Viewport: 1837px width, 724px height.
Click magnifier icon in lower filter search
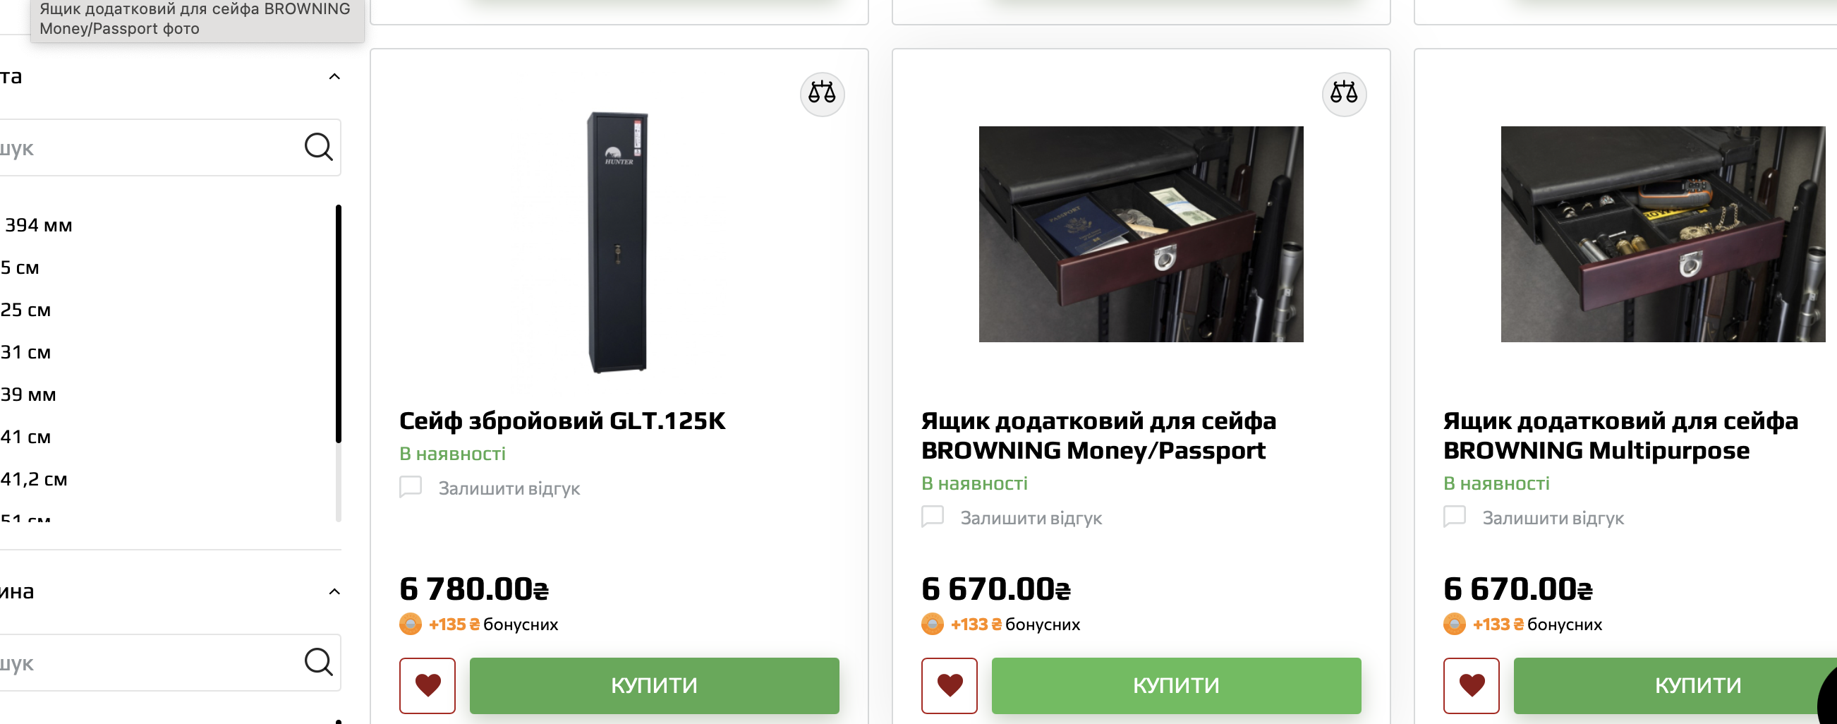point(318,663)
